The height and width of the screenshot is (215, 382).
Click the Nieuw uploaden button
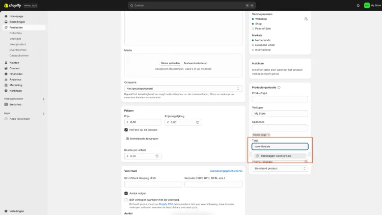170,63
